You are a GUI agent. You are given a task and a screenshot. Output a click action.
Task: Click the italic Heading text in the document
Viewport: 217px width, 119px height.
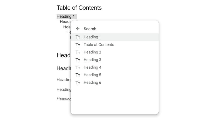click(64, 99)
